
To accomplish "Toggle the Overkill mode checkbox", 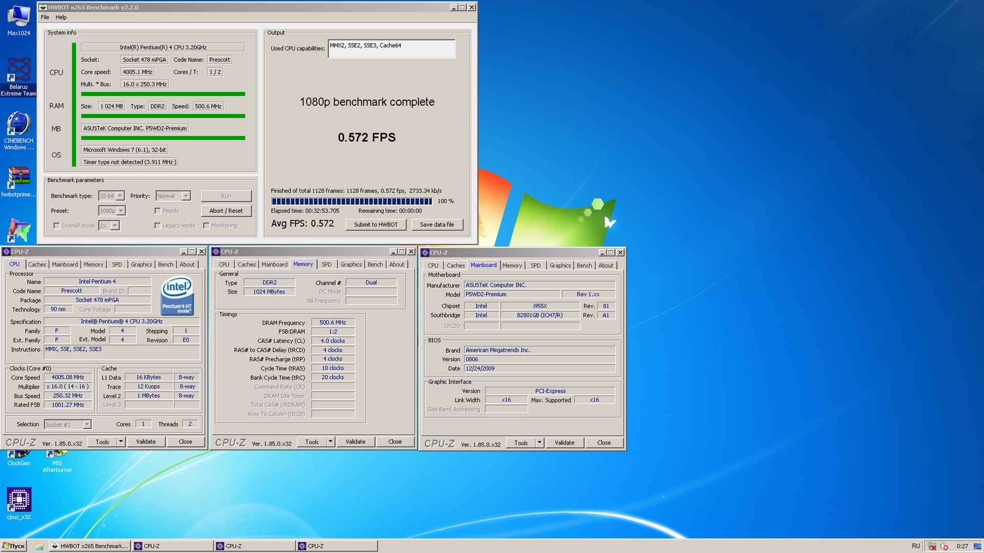I will tap(57, 225).
